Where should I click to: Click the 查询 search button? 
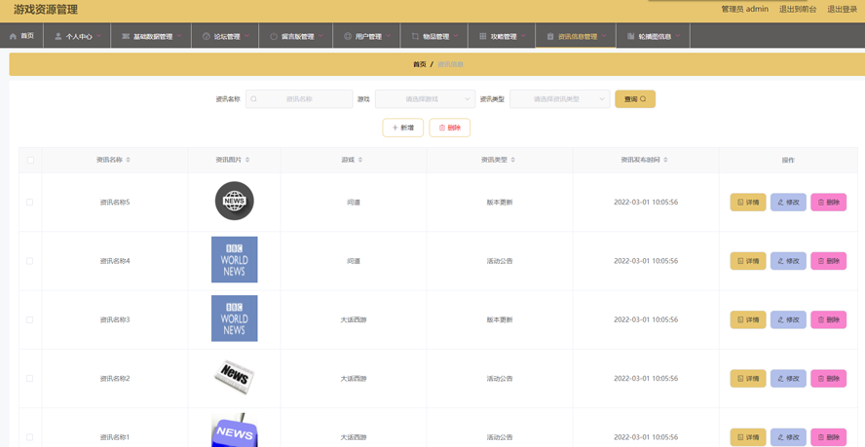click(x=635, y=99)
